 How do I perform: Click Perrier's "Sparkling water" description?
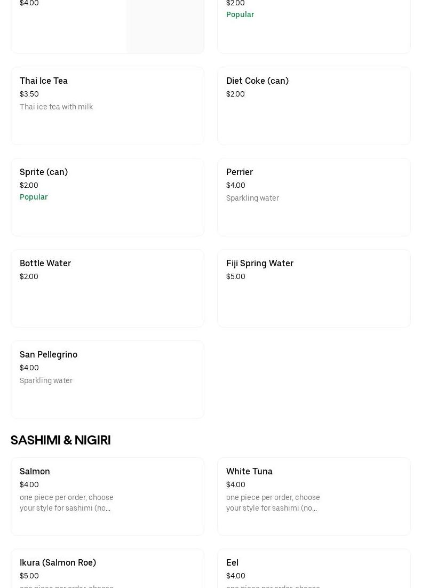pyautogui.click(x=252, y=198)
